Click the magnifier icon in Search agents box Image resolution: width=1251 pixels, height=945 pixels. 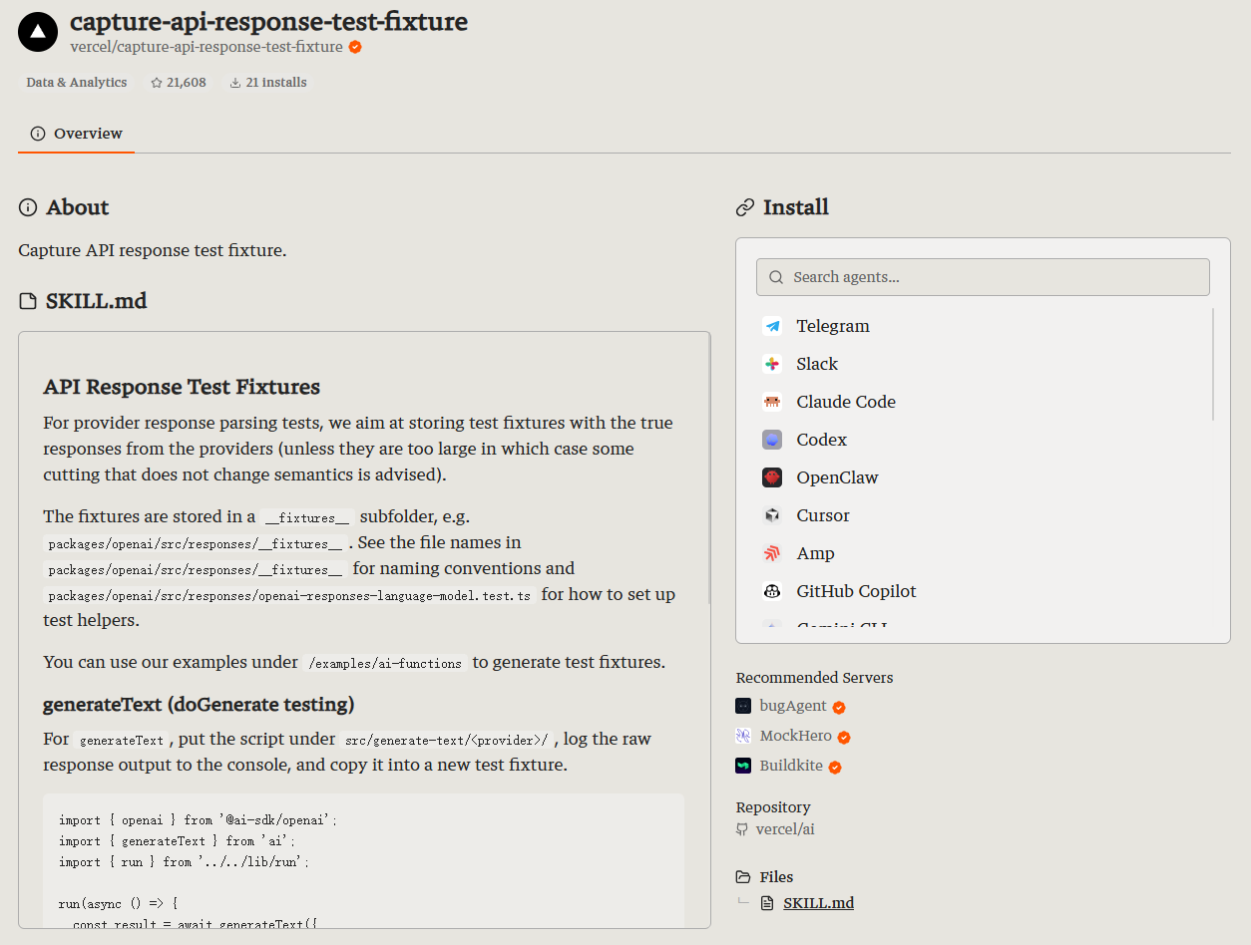pos(776,277)
